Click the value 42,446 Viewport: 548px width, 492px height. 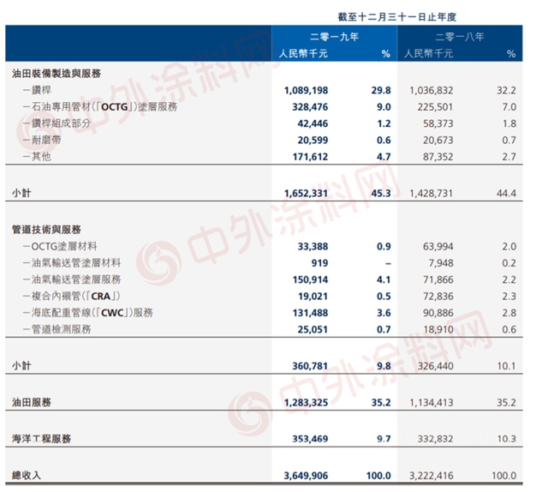pyautogui.click(x=313, y=123)
